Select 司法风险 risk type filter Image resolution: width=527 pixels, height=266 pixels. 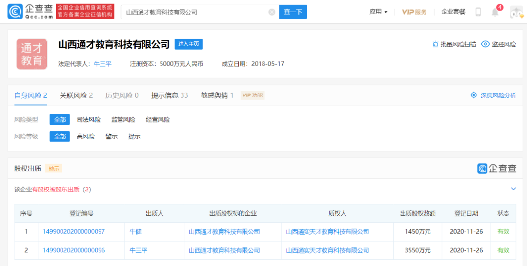click(88, 120)
